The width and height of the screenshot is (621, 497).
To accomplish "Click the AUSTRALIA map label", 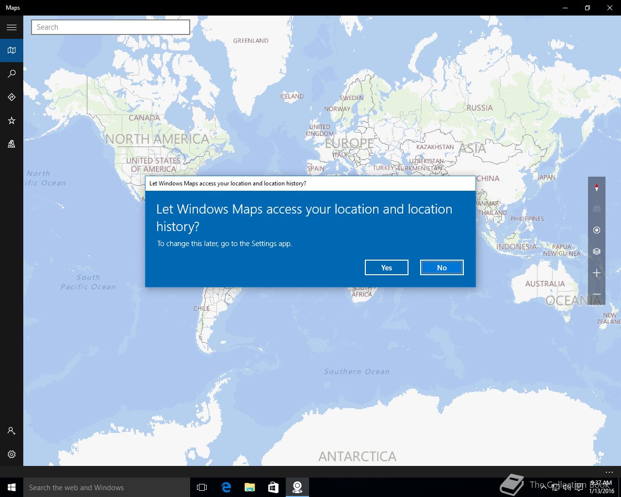I will (x=545, y=284).
